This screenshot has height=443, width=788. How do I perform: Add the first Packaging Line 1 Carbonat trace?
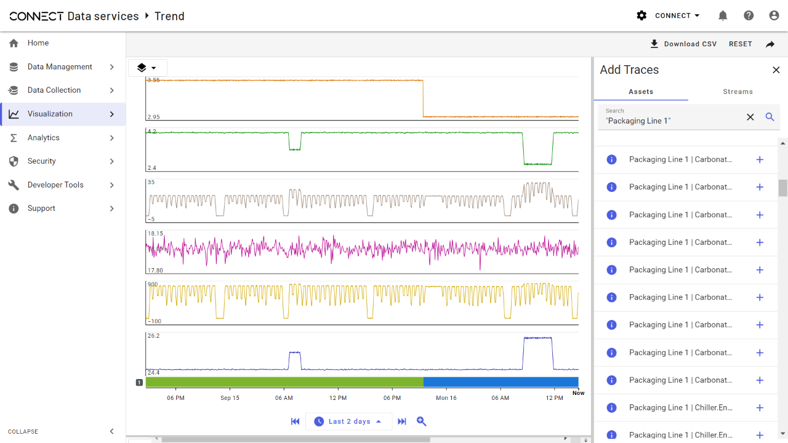click(x=760, y=159)
